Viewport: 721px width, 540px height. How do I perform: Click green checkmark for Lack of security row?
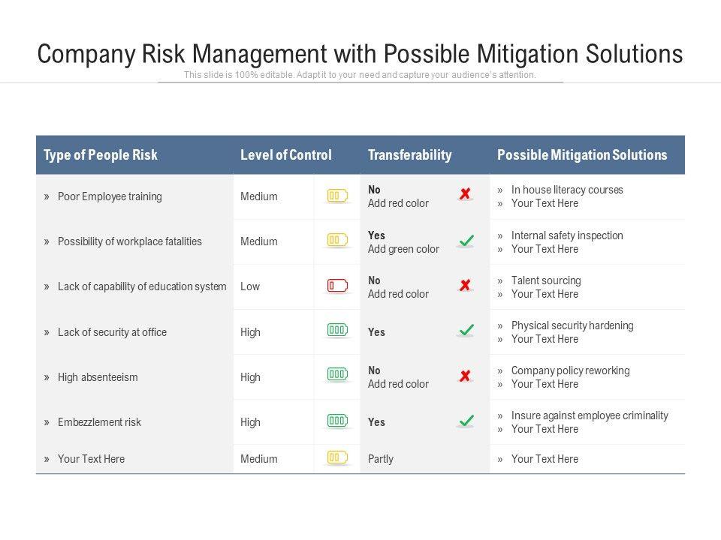pyautogui.click(x=466, y=330)
